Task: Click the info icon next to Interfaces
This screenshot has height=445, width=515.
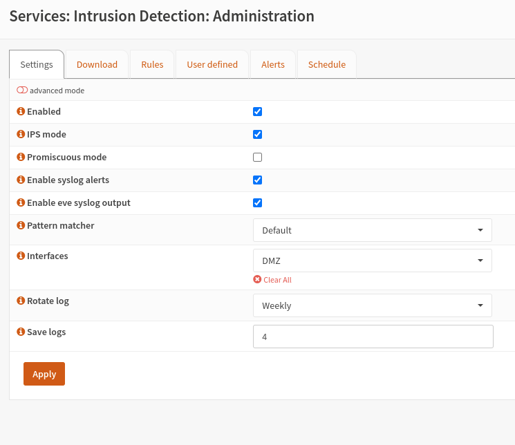Action: 21,256
